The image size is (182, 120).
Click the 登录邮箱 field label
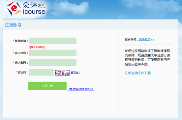[20, 41]
